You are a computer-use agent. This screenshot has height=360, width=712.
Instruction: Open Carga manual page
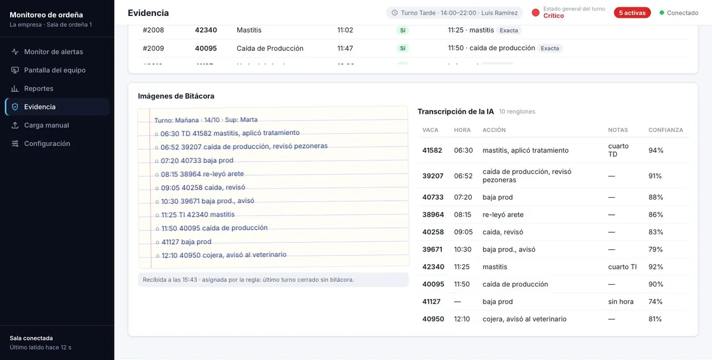(x=57, y=126)
